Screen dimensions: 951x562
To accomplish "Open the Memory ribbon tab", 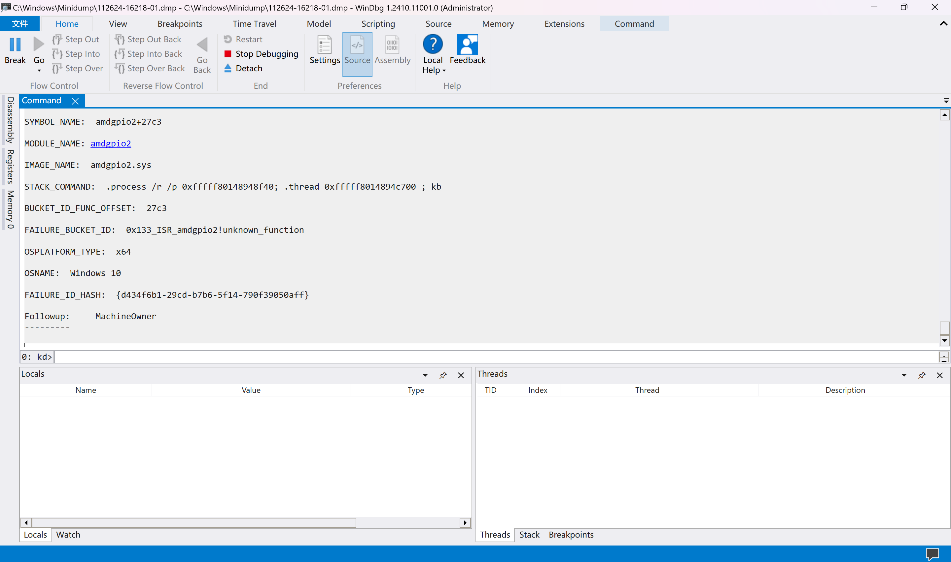I will (498, 24).
